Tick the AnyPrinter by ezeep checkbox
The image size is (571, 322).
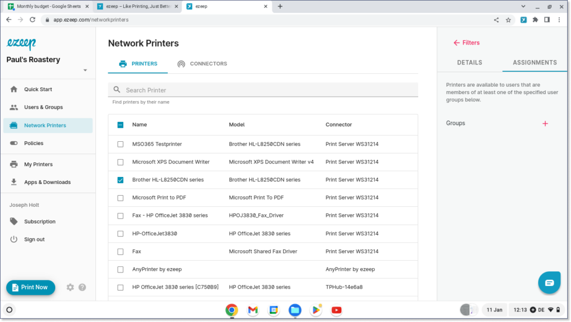coord(120,269)
